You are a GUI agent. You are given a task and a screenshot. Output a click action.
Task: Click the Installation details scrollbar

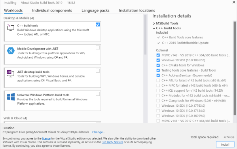pyautogui.click(x=235, y=68)
